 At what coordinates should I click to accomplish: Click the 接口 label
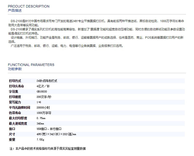point(12,129)
